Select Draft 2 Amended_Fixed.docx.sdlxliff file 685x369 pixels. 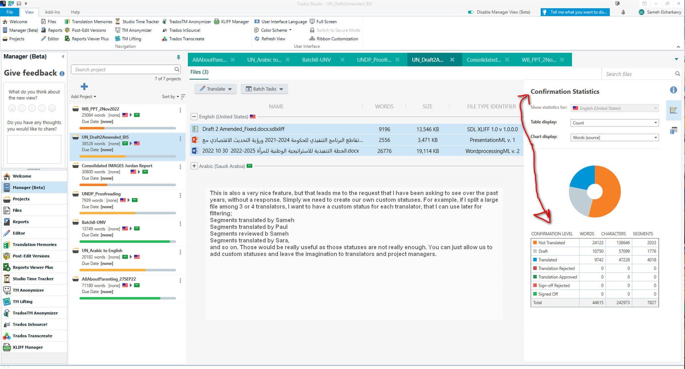click(356, 129)
